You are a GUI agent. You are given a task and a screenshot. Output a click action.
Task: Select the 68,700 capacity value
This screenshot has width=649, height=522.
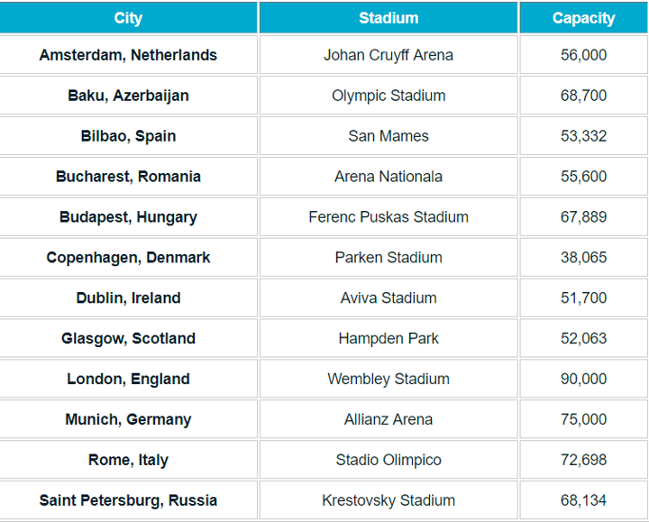pos(583,96)
